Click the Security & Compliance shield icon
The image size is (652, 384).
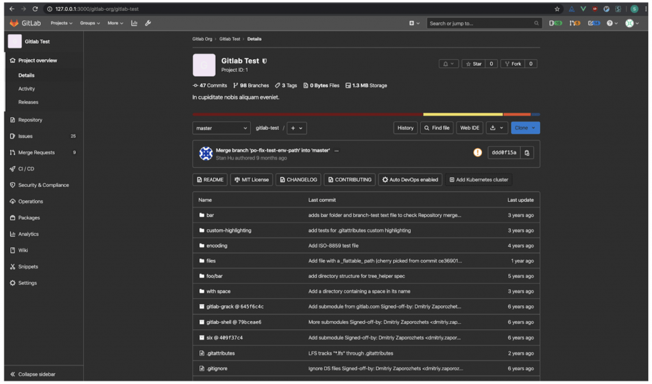coord(13,185)
